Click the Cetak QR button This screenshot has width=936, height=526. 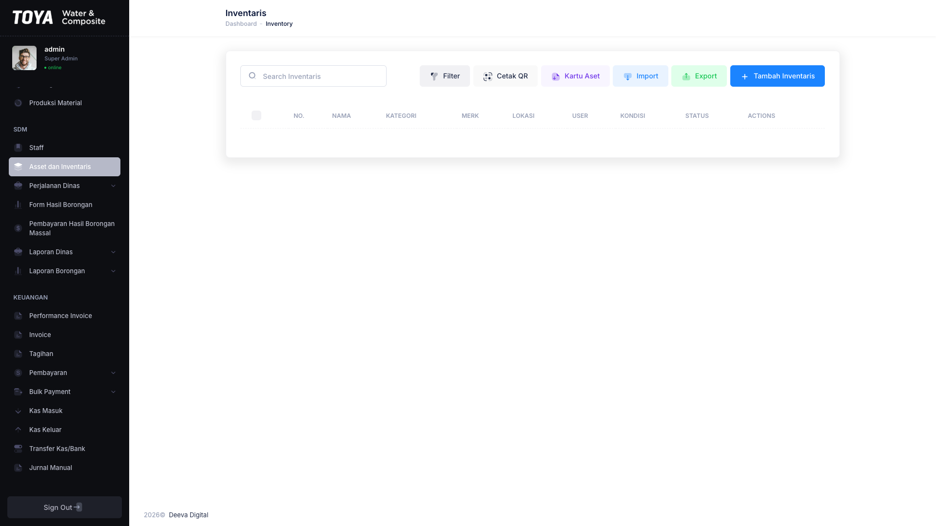(x=505, y=76)
